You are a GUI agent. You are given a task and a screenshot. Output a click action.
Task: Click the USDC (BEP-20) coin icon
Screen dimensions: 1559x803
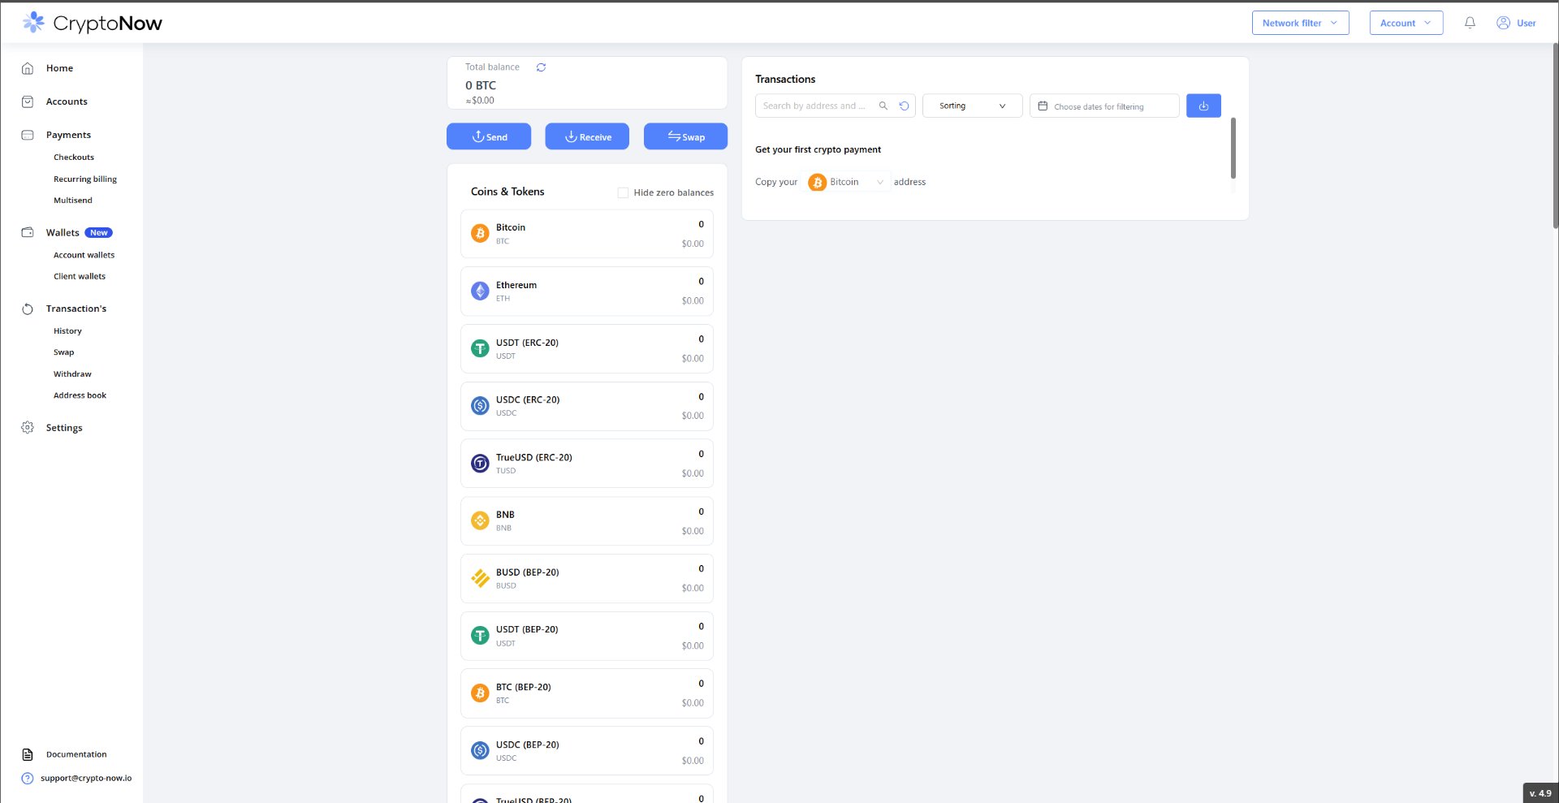pyautogui.click(x=480, y=750)
